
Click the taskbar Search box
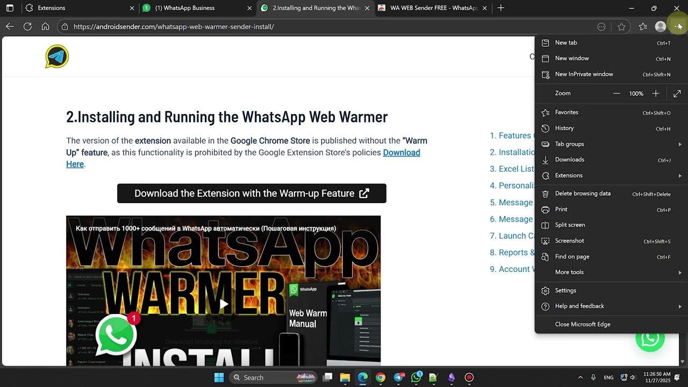272,377
